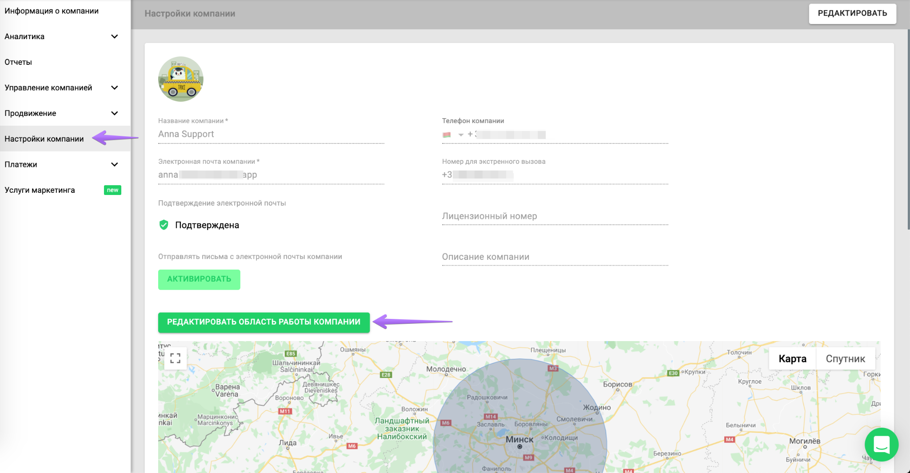Click the Минск city marker on map
This screenshot has height=473, width=910.
[x=519, y=446]
